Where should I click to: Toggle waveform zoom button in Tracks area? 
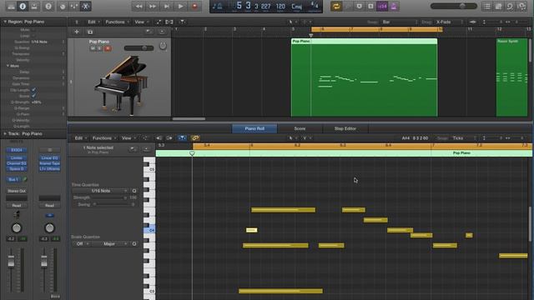tap(472, 22)
